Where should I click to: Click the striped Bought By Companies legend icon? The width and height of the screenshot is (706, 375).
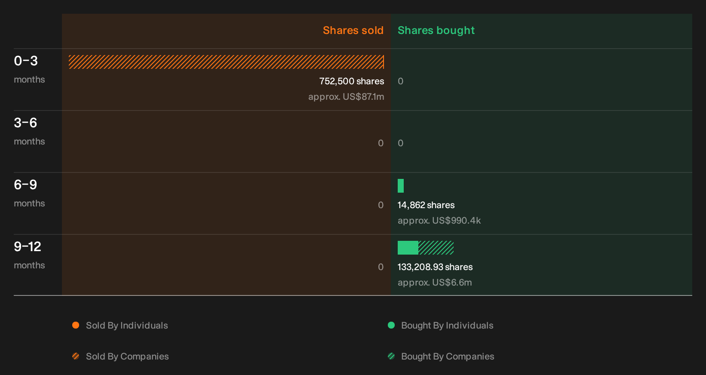click(x=391, y=356)
